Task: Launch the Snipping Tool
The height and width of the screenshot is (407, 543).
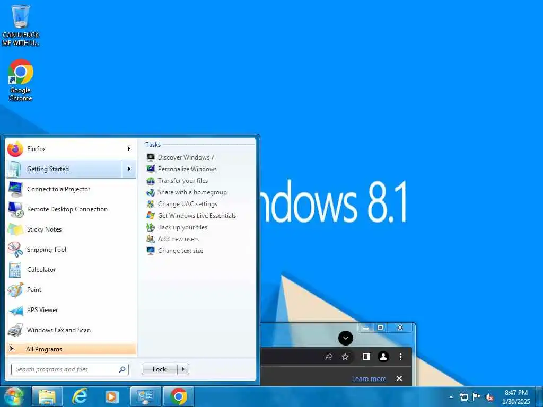Action: pos(71,250)
